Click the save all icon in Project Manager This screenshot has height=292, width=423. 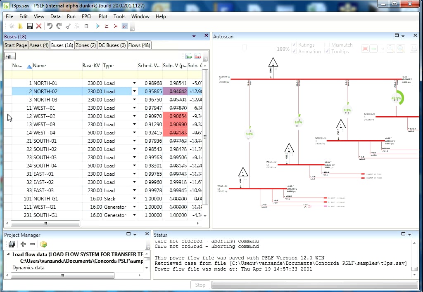point(12,244)
